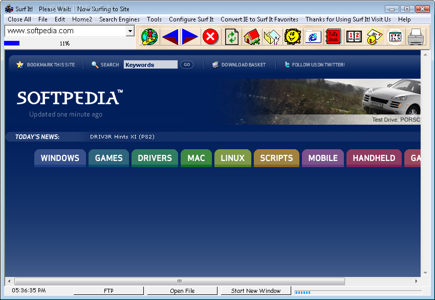Click the Surf It! title bar app icon
The image size is (435, 300).
(x=9, y=9)
